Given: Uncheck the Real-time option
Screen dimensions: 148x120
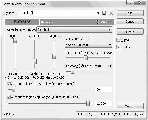Looking at the screenshot, I should pos(118,47).
